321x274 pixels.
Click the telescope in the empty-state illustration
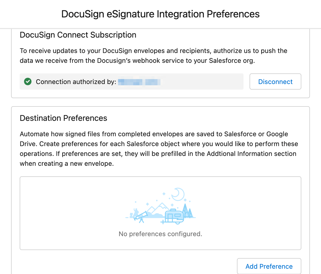tap(141, 216)
